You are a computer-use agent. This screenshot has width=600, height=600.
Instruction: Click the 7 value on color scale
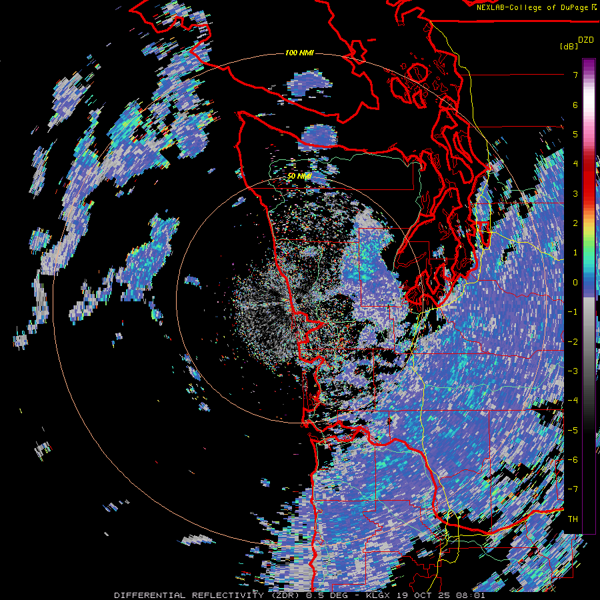575,75
